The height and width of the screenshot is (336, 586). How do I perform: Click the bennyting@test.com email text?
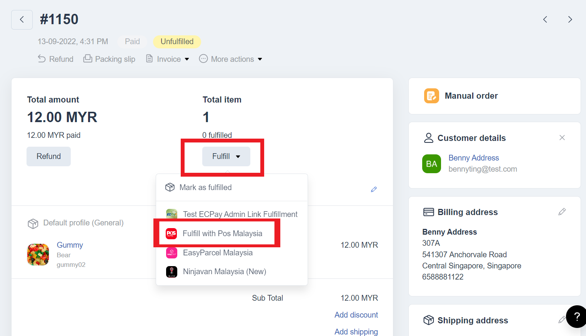(483, 169)
